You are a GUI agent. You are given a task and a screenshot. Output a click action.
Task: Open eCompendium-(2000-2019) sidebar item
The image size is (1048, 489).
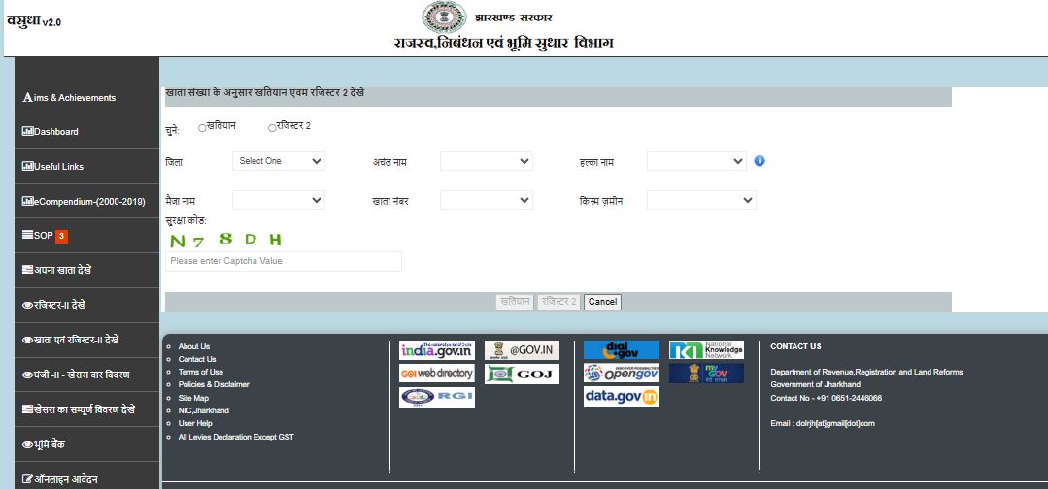pyautogui.click(x=86, y=201)
